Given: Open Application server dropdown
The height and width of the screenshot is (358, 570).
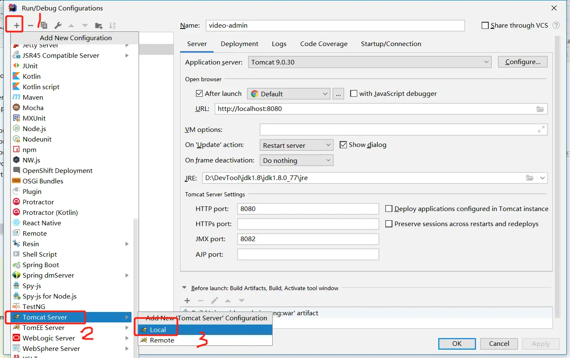Looking at the screenshot, I should pyautogui.click(x=370, y=62).
